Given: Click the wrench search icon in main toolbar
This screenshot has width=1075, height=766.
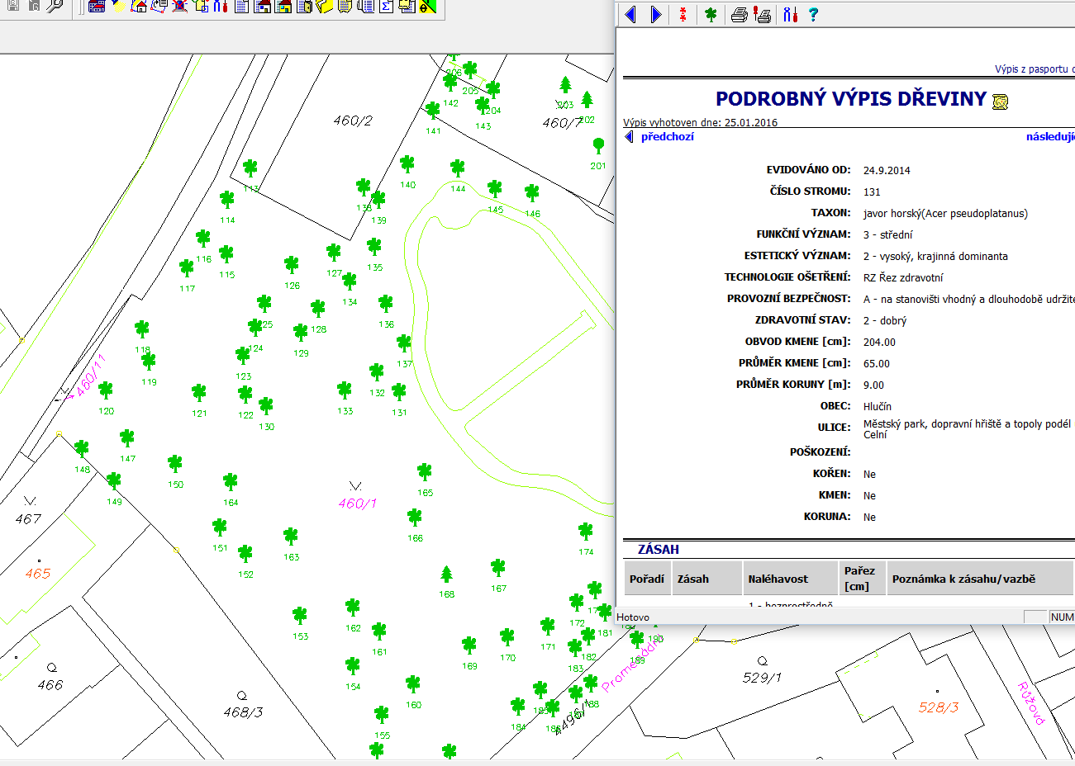Looking at the screenshot, I should 55,7.
